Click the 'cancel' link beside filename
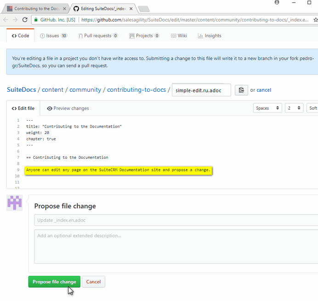 point(264,90)
